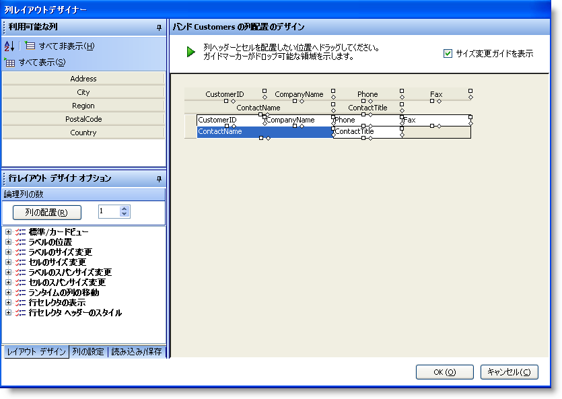Screen dimensions: 562x399
Task: Pin the 行レイアウト デザイナ オプション panel
Action: (x=159, y=178)
